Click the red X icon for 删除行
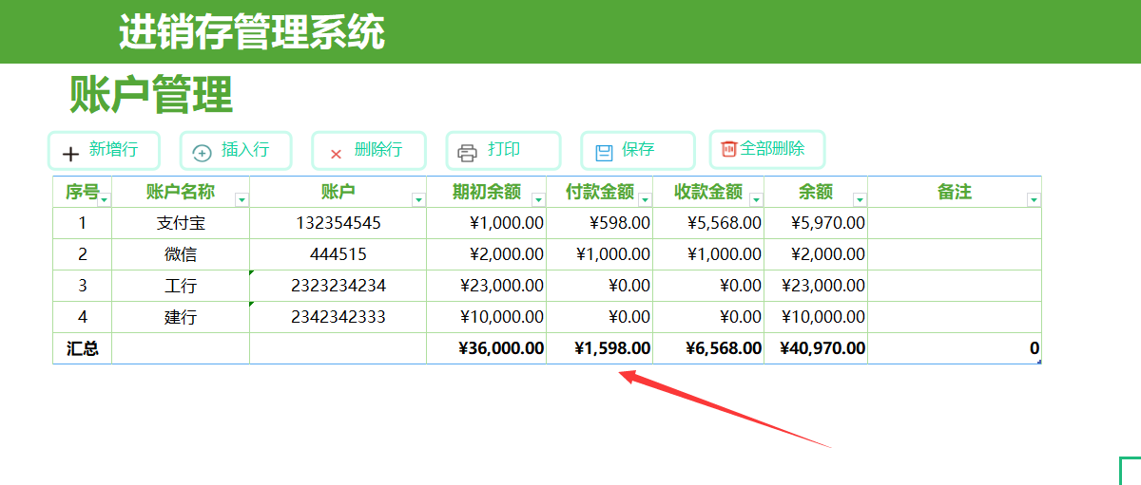The image size is (1141, 485). (336, 154)
